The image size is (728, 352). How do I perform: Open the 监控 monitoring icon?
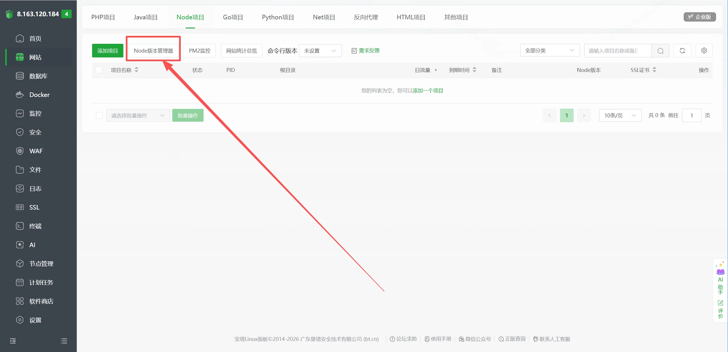[20, 113]
